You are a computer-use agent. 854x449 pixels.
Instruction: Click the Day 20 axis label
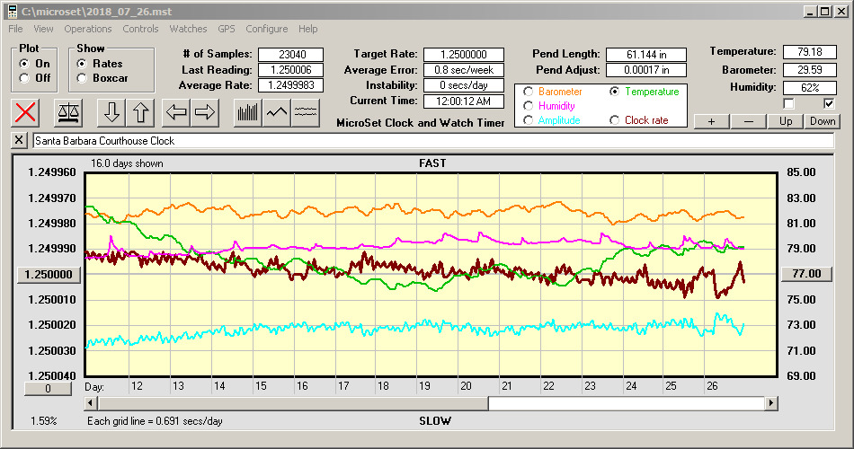click(x=467, y=386)
